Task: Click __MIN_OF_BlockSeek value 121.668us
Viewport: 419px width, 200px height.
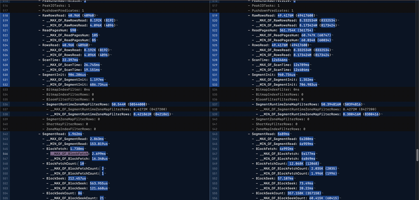Action: coord(99,188)
